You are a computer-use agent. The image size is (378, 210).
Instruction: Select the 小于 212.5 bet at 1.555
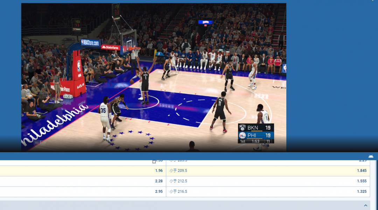pyautogui.click(x=268, y=181)
